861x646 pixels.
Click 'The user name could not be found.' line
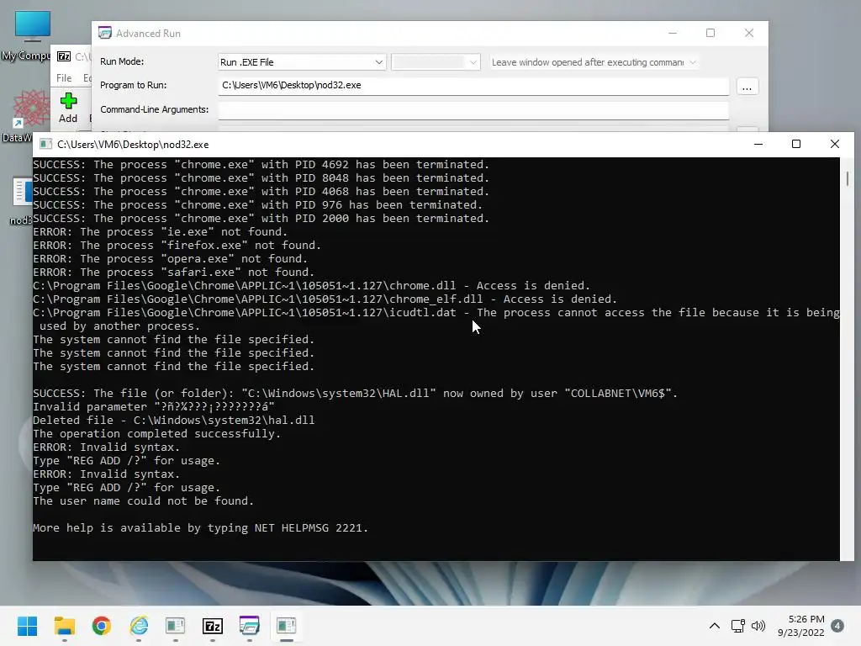click(143, 501)
